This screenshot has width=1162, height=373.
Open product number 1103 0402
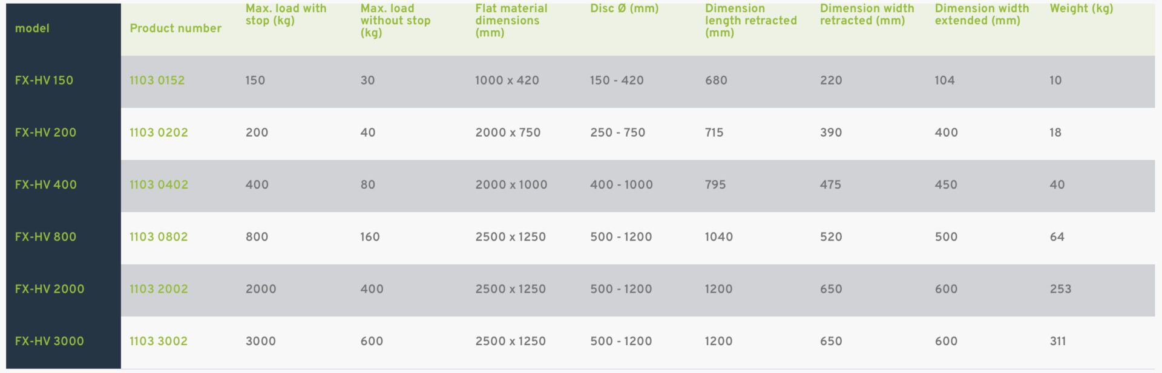[159, 184]
